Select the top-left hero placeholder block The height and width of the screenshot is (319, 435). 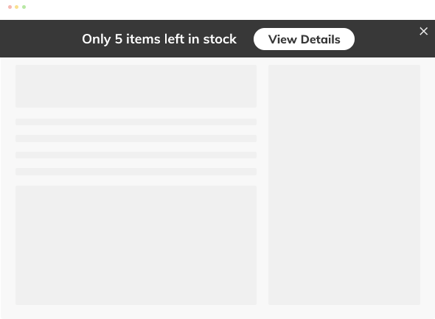pos(136,86)
